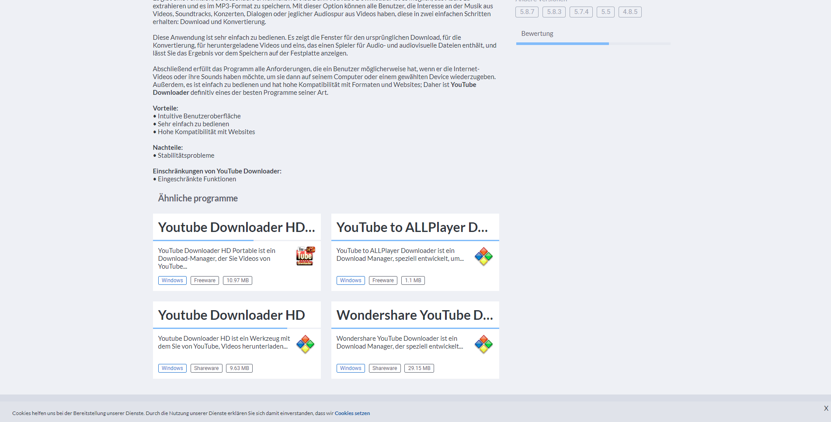831x422 pixels.
Task: Open the Cookies setzen link
Action: pyautogui.click(x=352, y=413)
